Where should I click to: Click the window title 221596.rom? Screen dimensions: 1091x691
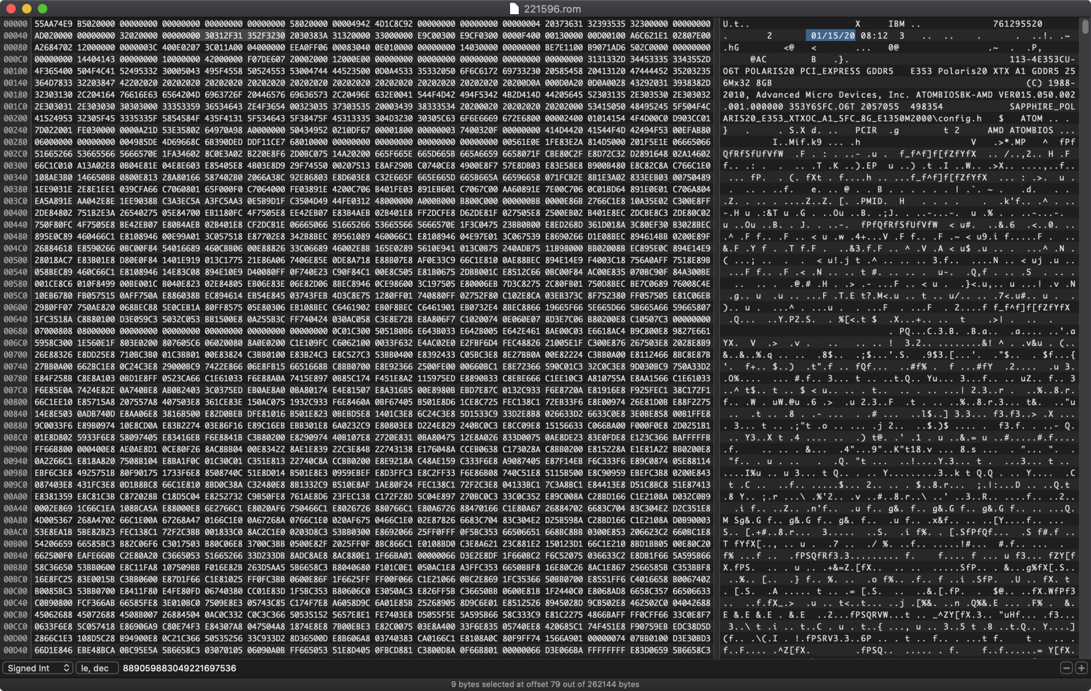click(552, 9)
